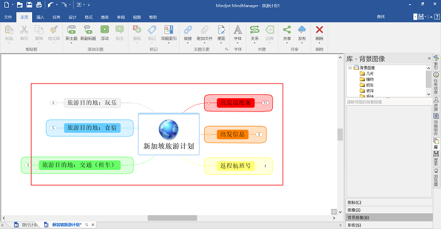Click the Undo arrow icon
The height and width of the screenshot is (229, 441).
click(x=50, y=5)
